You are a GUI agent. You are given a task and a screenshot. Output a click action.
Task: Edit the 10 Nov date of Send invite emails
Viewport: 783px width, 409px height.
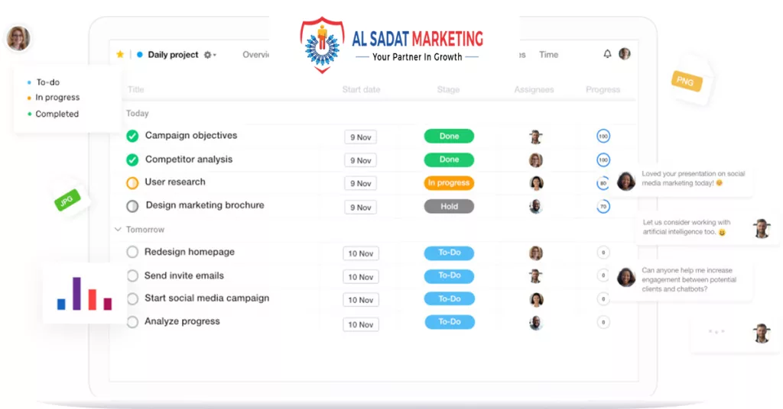[361, 277]
